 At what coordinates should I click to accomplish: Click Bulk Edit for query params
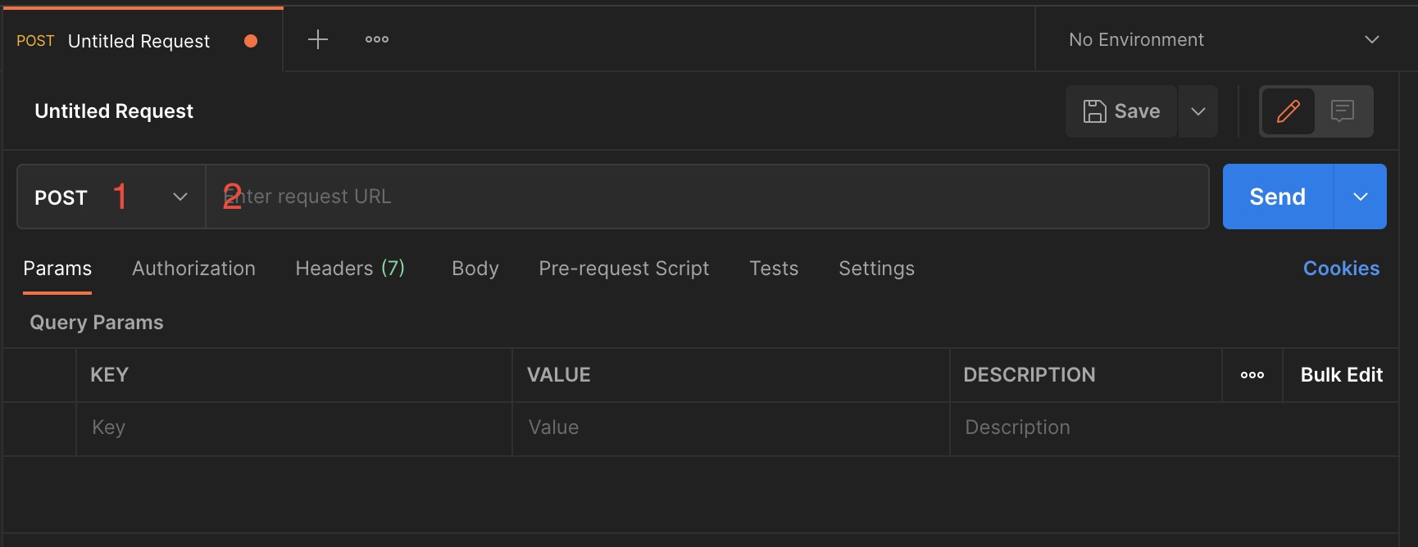[x=1341, y=375]
